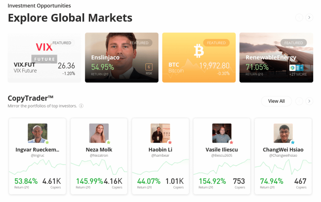This screenshot has height=202, width=321.
Task: Go to next Explore Global Markets slide
Action: (309, 17)
